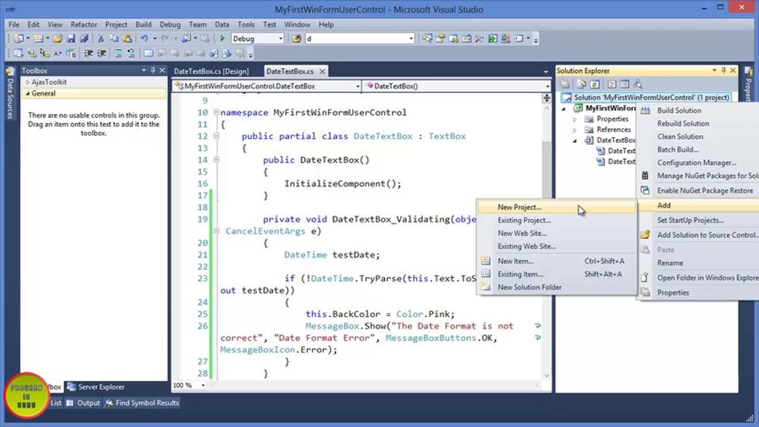Image resolution: width=759 pixels, height=427 pixels.
Task: Toggle a bookmark with the toolbar icon
Action: coord(148,53)
